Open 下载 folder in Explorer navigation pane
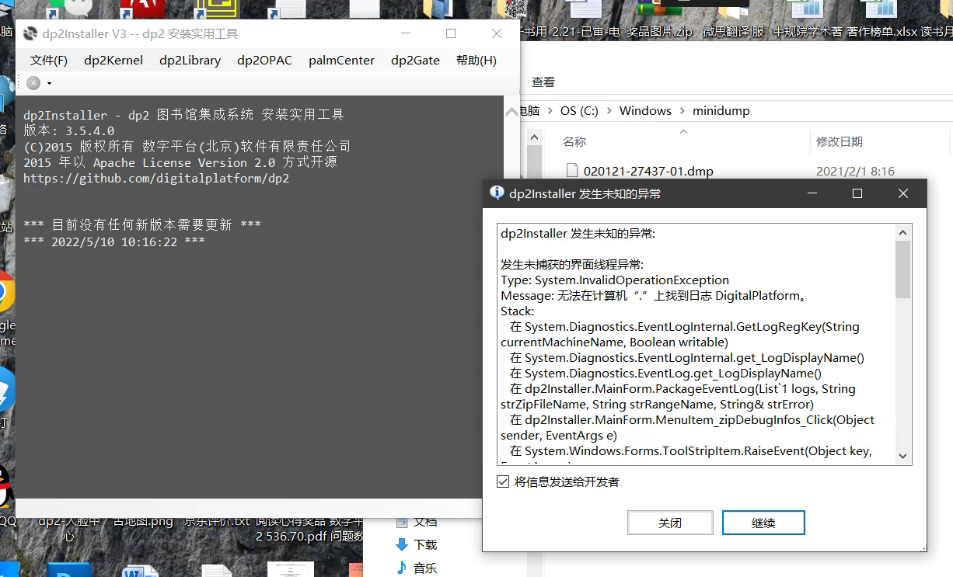The image size is (953, 577). pos(425,544)
